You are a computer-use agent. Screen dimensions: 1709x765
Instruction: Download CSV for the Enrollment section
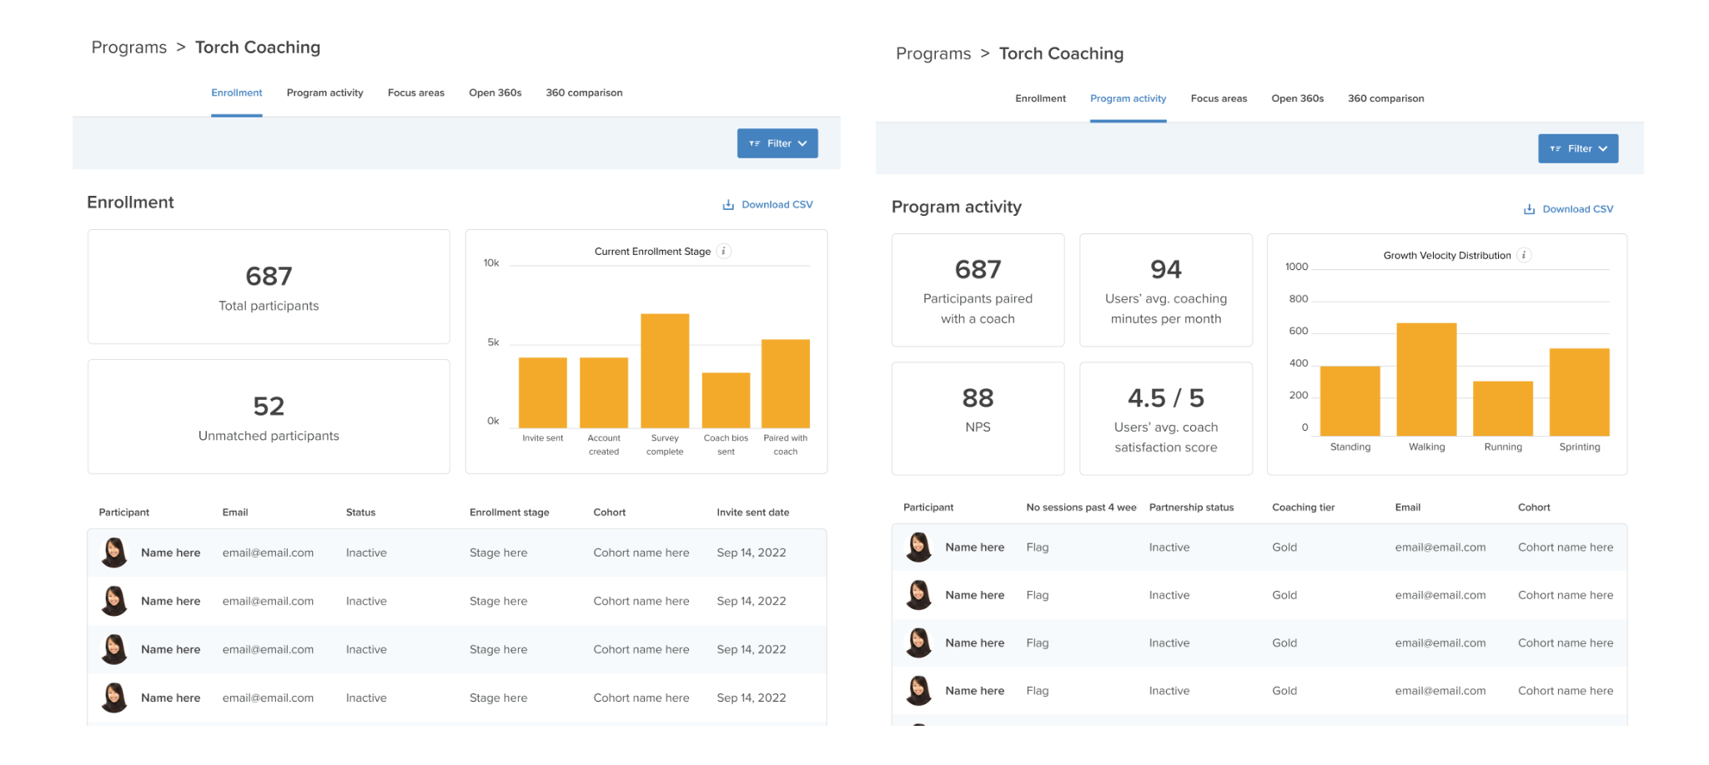click(767, 204)
